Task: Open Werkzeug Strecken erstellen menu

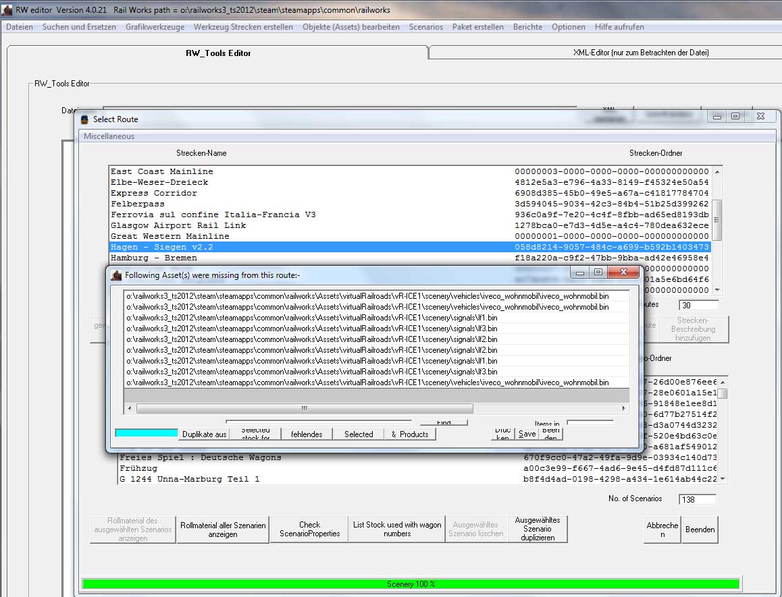Action: pos(243,27)
